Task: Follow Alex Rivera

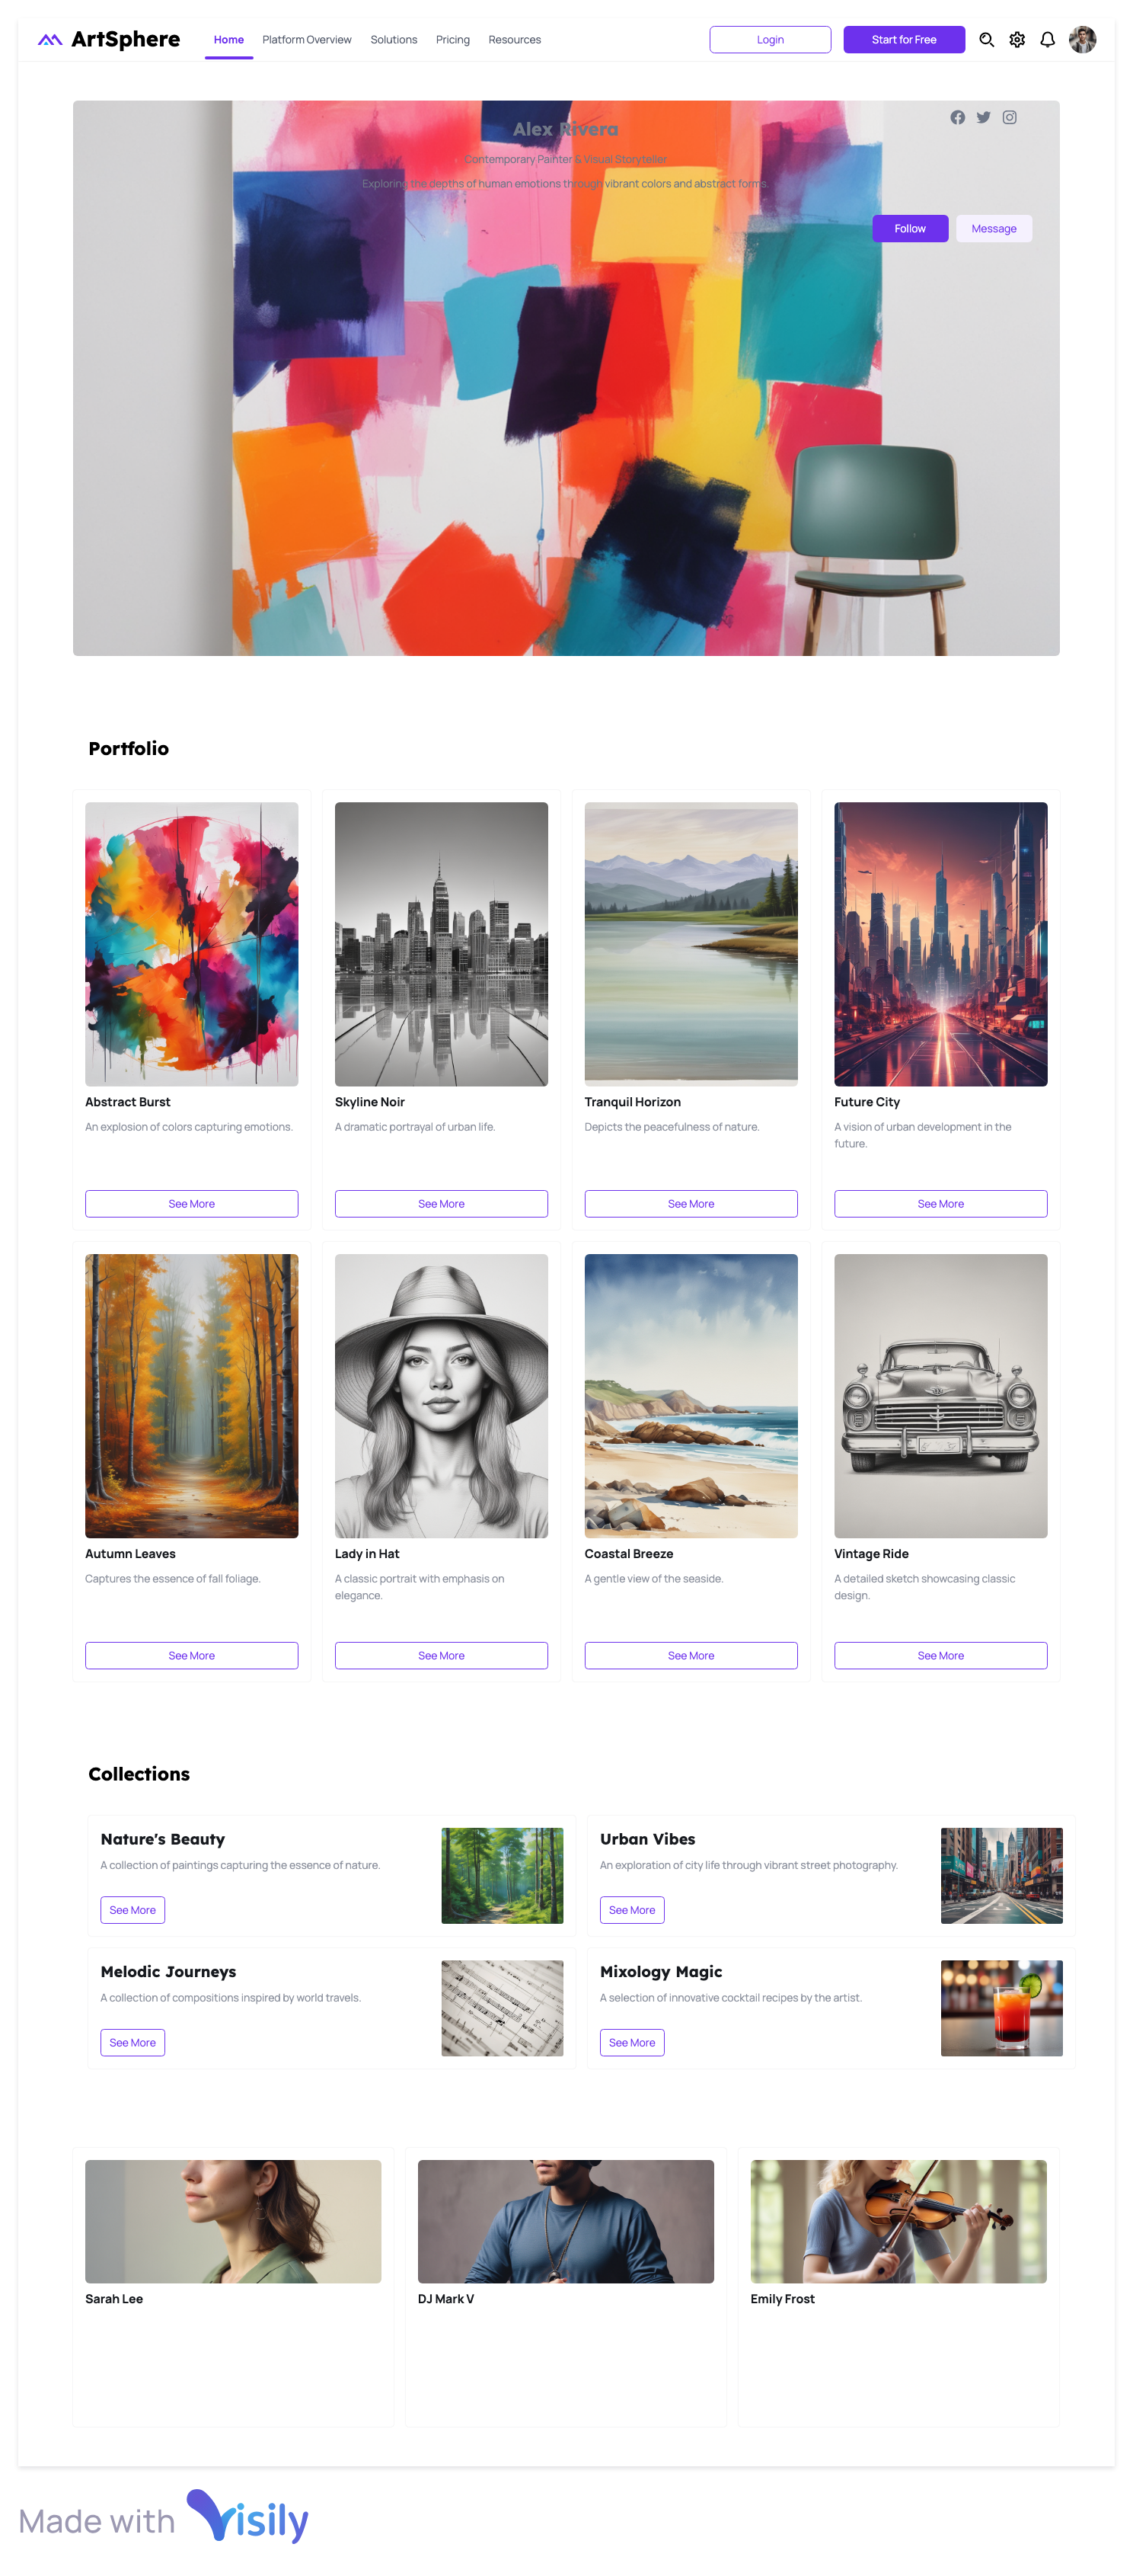Action: click(x=909, y=229)
